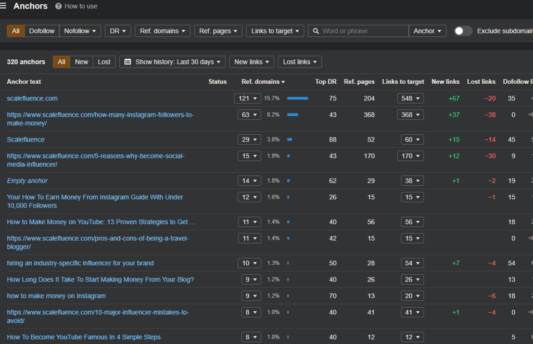The height and width of the screenshot is (344, 533).
Task: Expand the 54 links to target dropdown
Action: [x=412, y=263]
